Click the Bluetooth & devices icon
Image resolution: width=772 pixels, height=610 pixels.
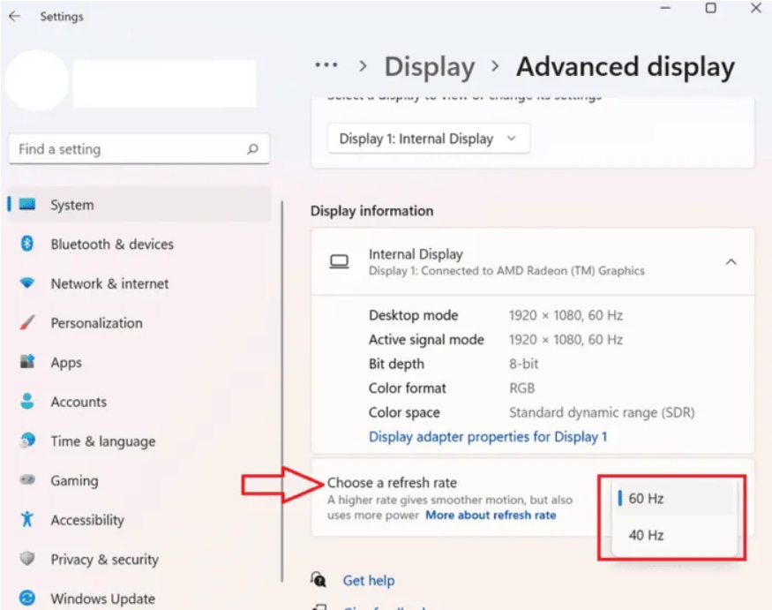[27, 245]
